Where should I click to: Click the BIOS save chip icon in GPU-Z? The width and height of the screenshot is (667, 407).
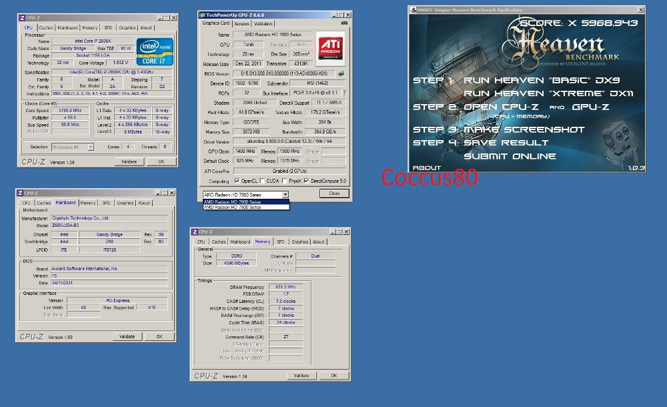(x=341, y=73)
